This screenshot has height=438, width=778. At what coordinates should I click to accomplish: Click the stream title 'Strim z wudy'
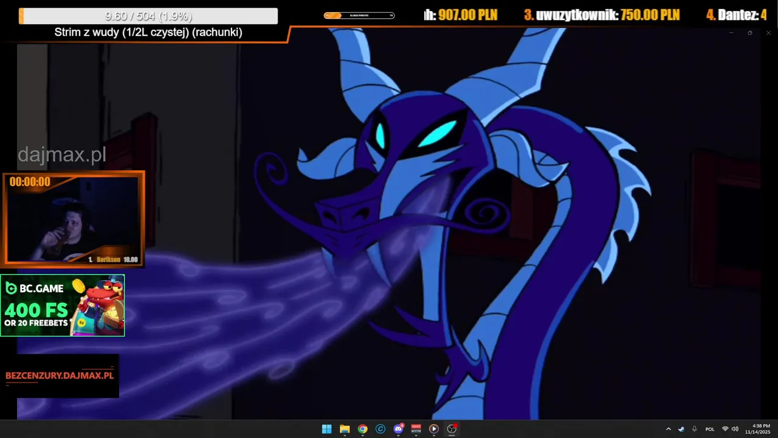148,32
